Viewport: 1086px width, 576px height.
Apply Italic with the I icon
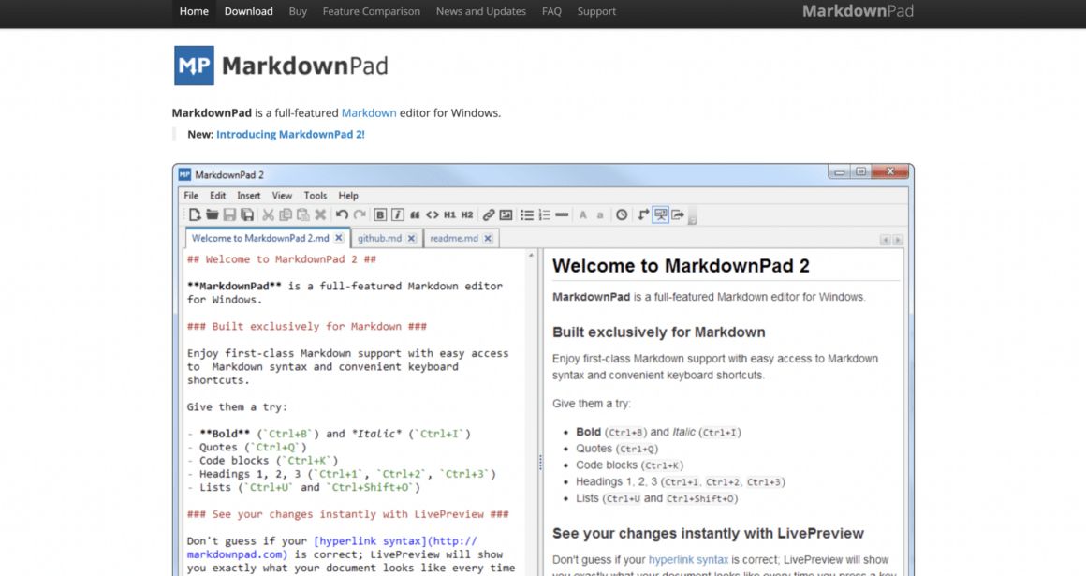(398, 214)
